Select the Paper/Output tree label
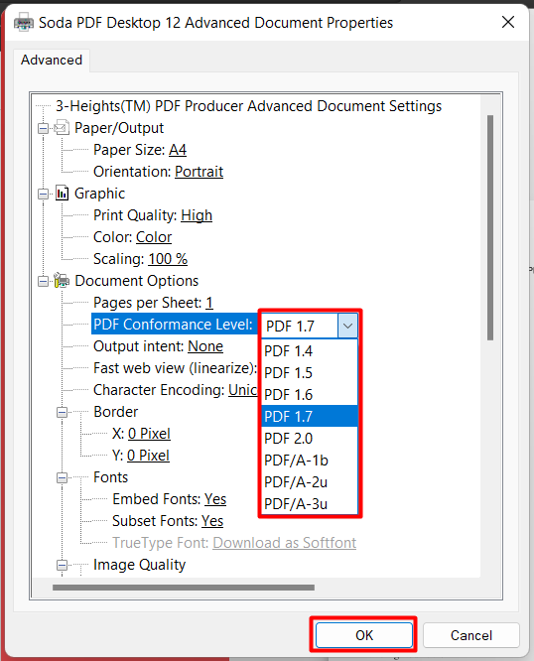The width and height of the screenshot is (534, 661). click(119, 128)
